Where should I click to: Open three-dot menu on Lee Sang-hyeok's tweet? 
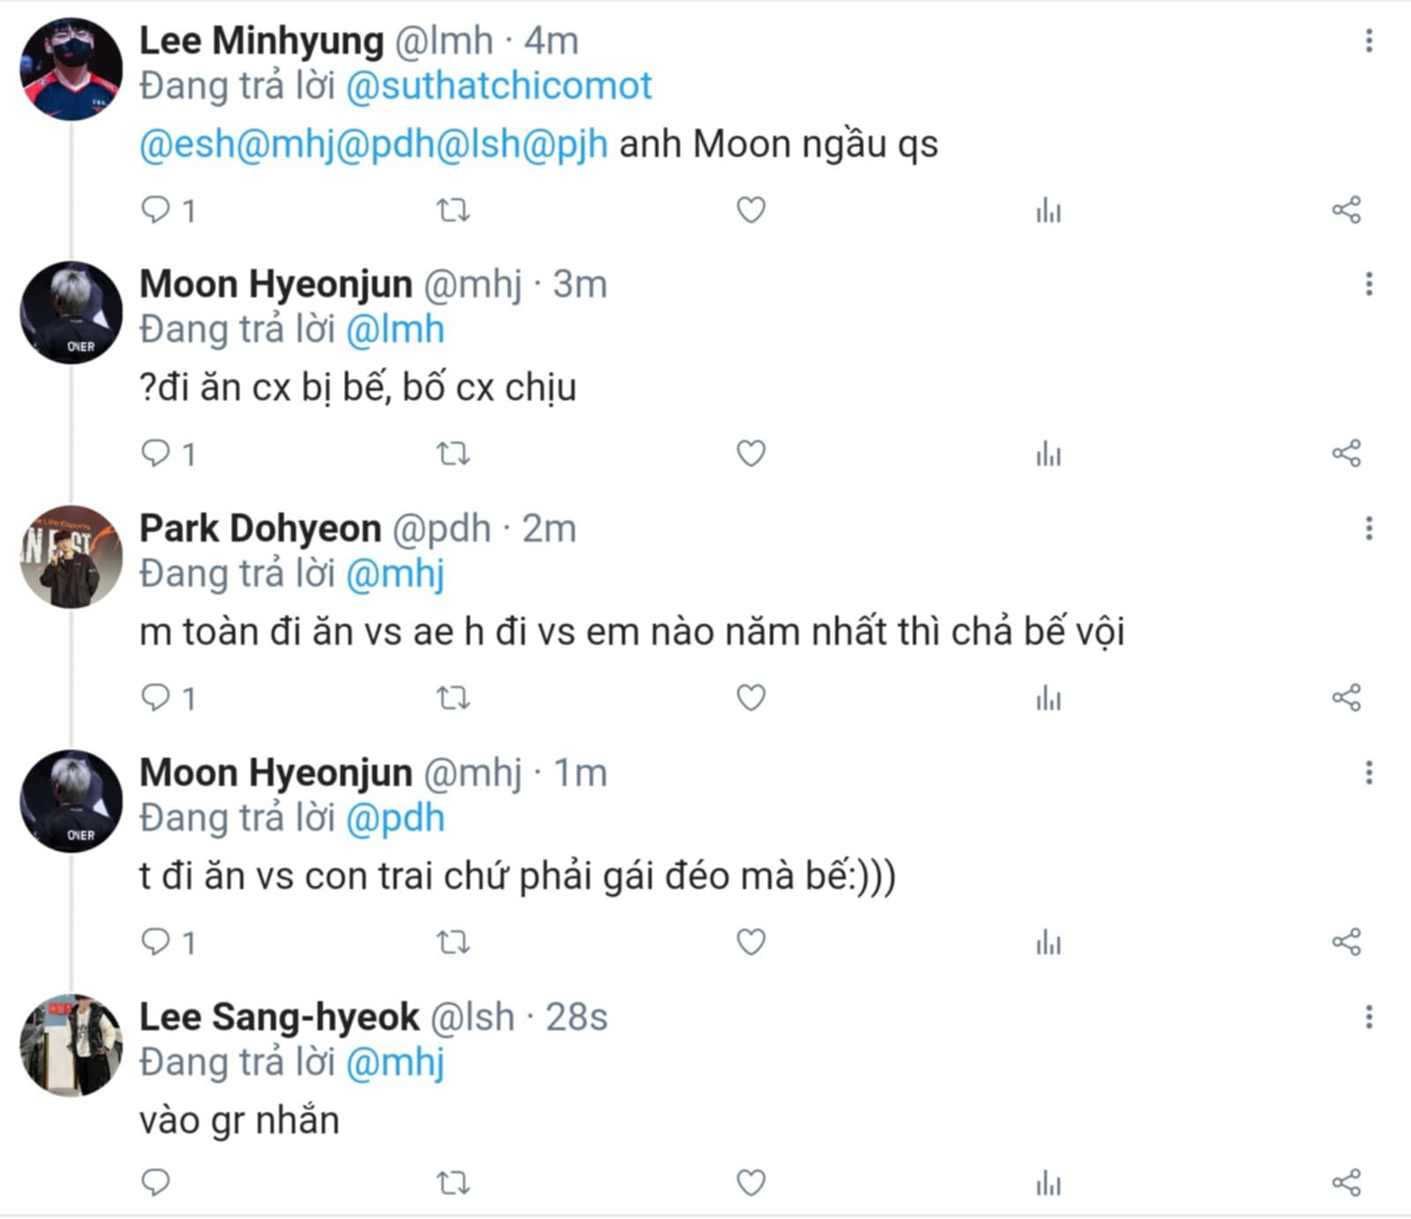[1369, 1017]
